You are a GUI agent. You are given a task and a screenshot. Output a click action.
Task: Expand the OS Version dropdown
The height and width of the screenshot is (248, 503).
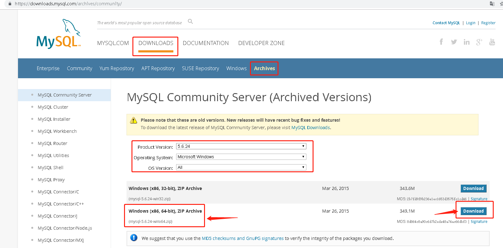click(241, 167)
